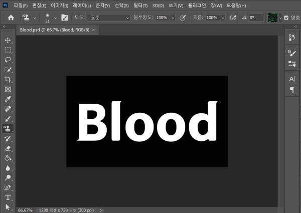Viewport: 301px width, 213px height.
Task: Select the Frame tool
Action: (x=8, y=89)
